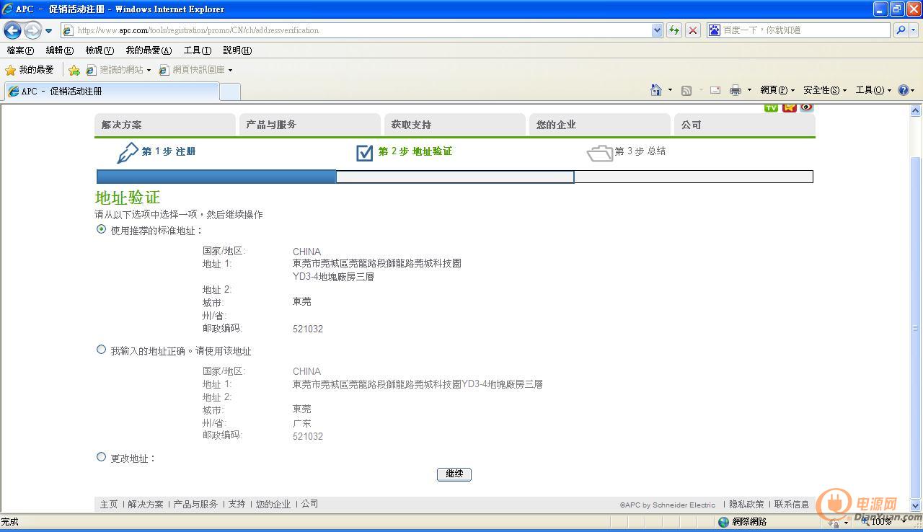Open the 安全性(S) command bar dropdown
This screenshot has width=923, height=532.
[825, 90]
